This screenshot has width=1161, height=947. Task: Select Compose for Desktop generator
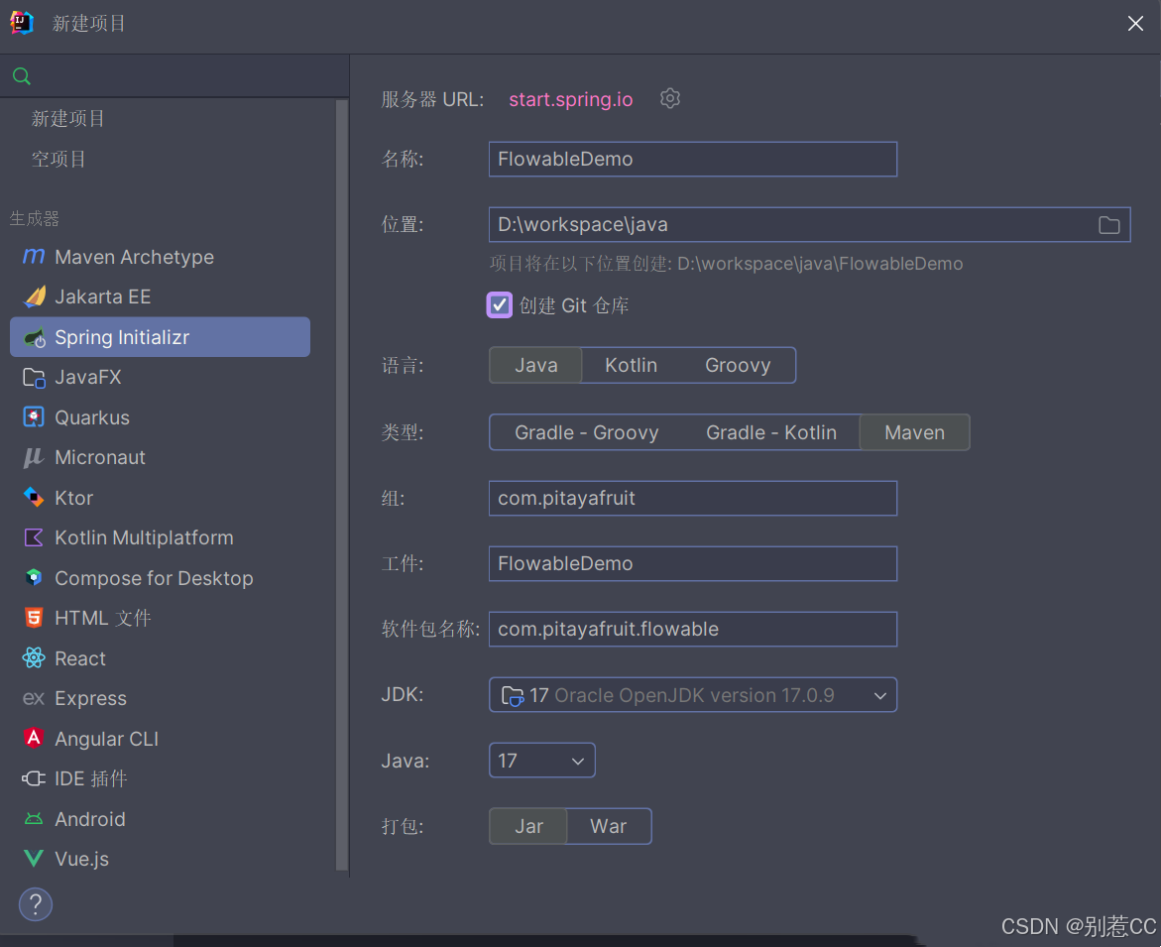[x=160, y=578]
